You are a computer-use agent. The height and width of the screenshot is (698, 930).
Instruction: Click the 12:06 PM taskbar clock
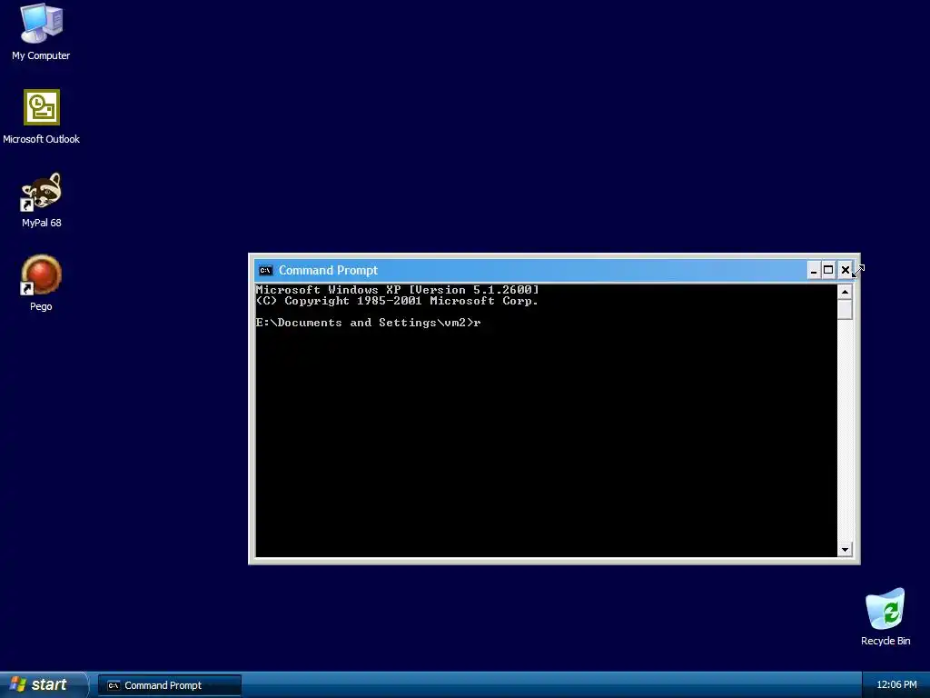click(x=896, y=685)
